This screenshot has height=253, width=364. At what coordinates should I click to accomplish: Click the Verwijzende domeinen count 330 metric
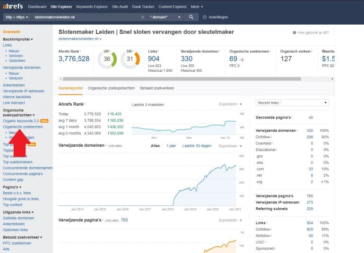tap(187, 59)
